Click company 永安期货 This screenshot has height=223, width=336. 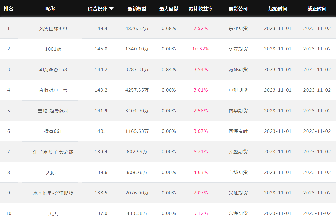click(x=238, y=49)
